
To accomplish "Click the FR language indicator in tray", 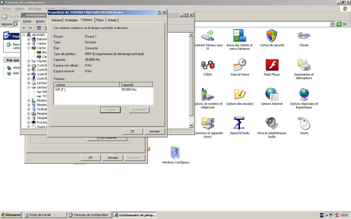I will 322,215.
